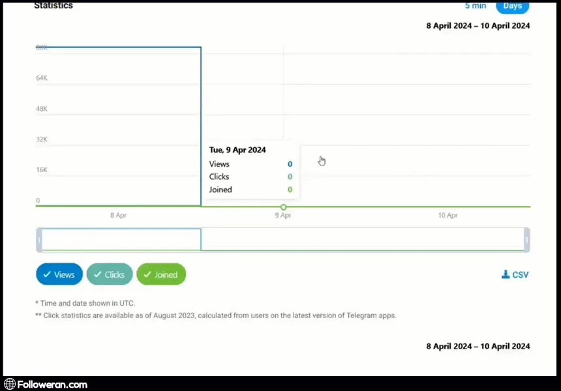The height and width of the screenshot is (391, 561).
Task: Switch to the 5 min interval
Action: [475, 6]
